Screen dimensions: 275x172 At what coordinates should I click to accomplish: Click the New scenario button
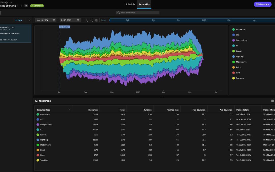pyautogui.click(x=18, y=20)
